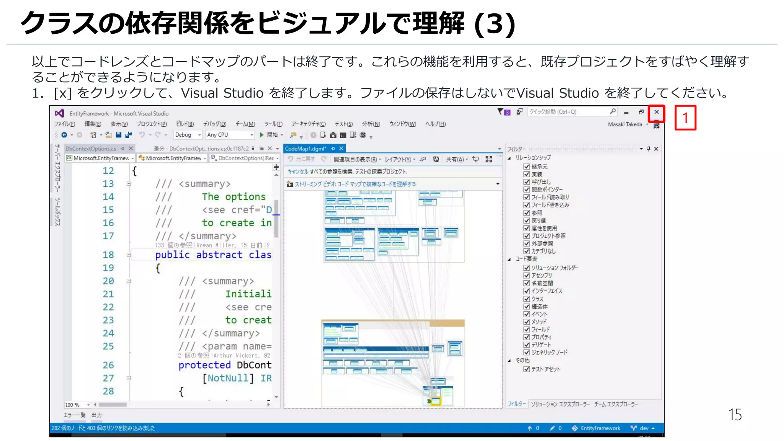The image size is (784, 441).
Task: Click the キャンセル link in code map
Action: [x=298, y=171]
